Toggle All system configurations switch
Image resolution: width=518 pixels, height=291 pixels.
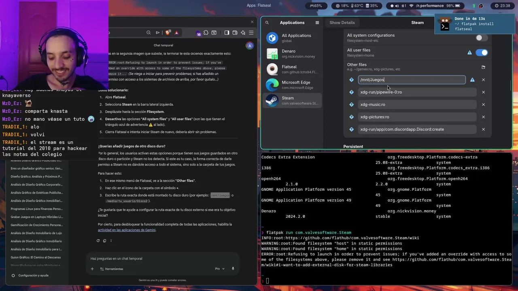click(482, 38)
